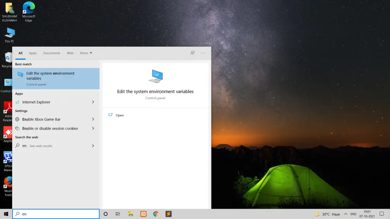
Task: Open Task View in the taskbar
Action: point(118,214)
